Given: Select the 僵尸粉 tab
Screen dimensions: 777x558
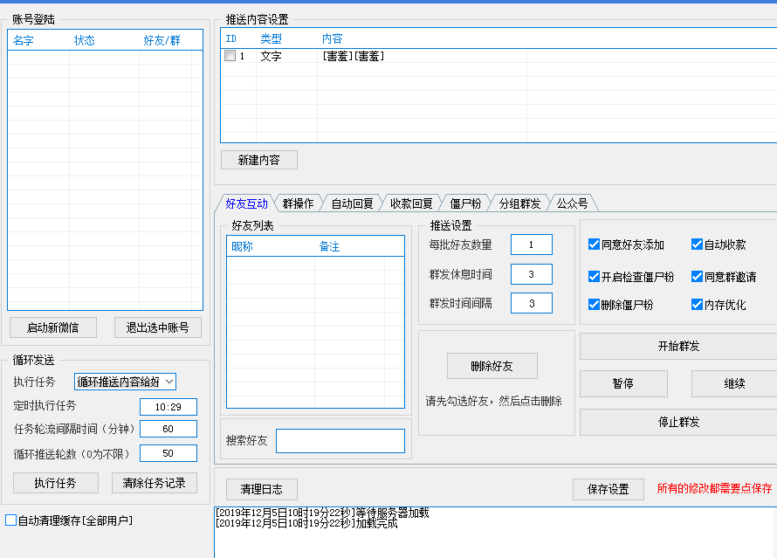Looking at the screenshot, I should coord(465,203).
